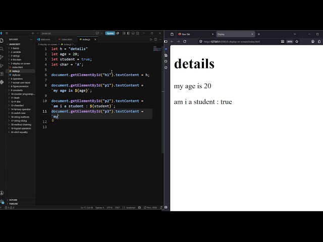Split the VS Code editor to the right
Screen dimensions: 323x242
[155, 39]
